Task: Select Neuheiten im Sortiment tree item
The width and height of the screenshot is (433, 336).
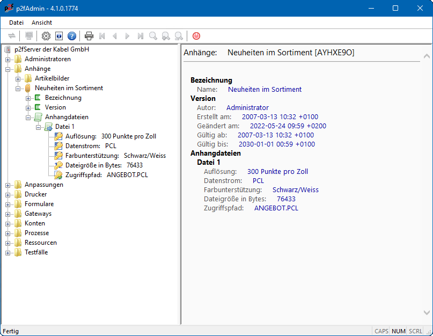Action: point(69,88)
